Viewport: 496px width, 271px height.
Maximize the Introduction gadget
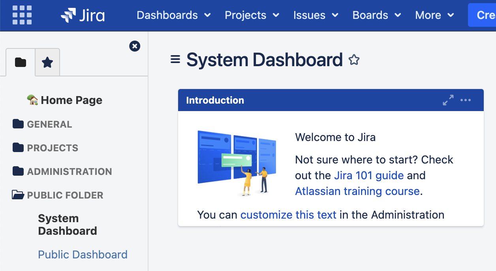448,100
